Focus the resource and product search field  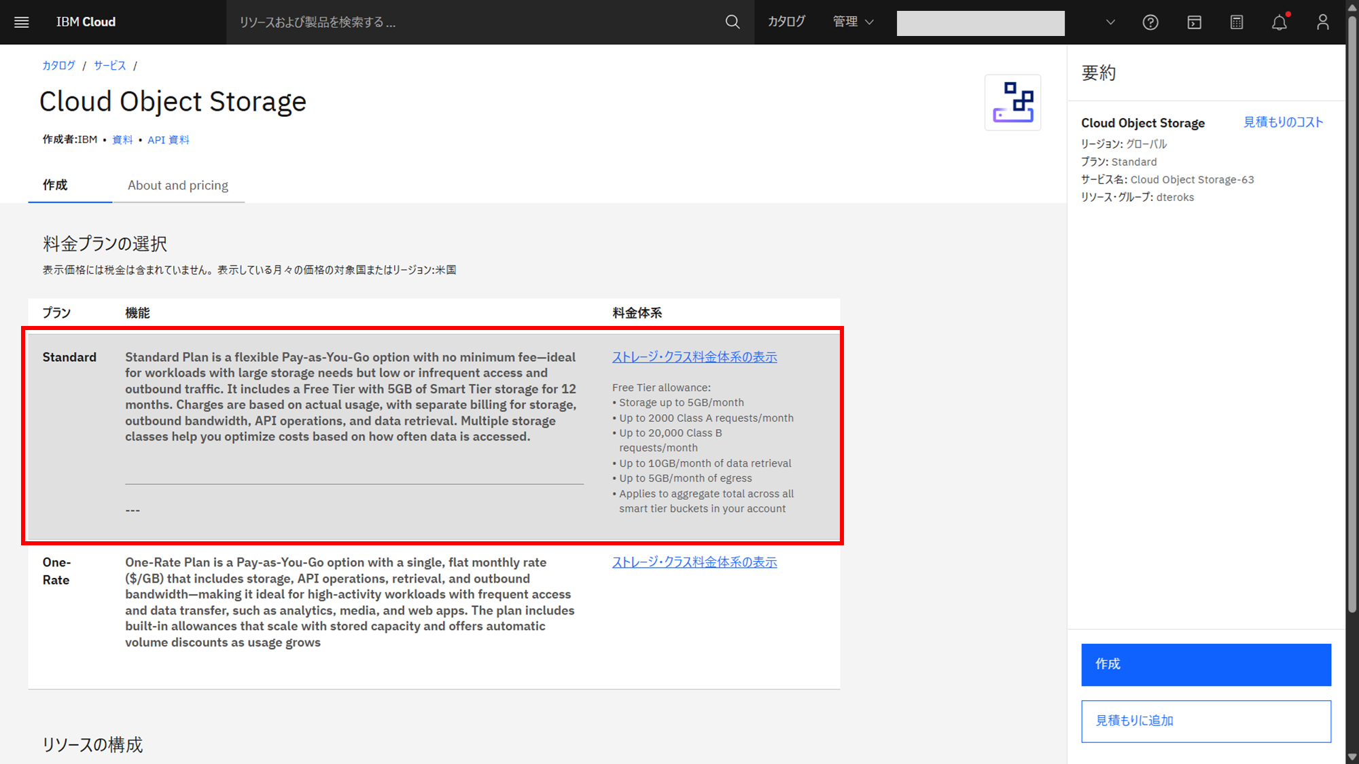(x=476, y=22)
